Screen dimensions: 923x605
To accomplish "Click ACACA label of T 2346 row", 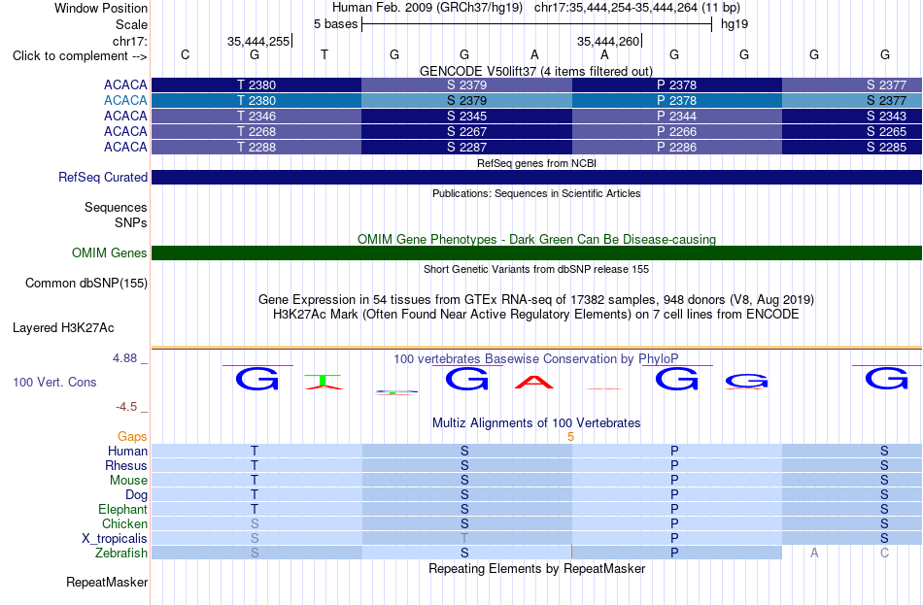I will (125, 116).
